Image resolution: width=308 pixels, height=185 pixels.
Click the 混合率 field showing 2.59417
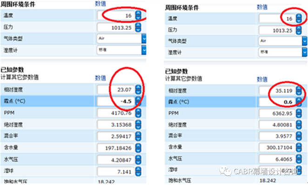(116, 136)
